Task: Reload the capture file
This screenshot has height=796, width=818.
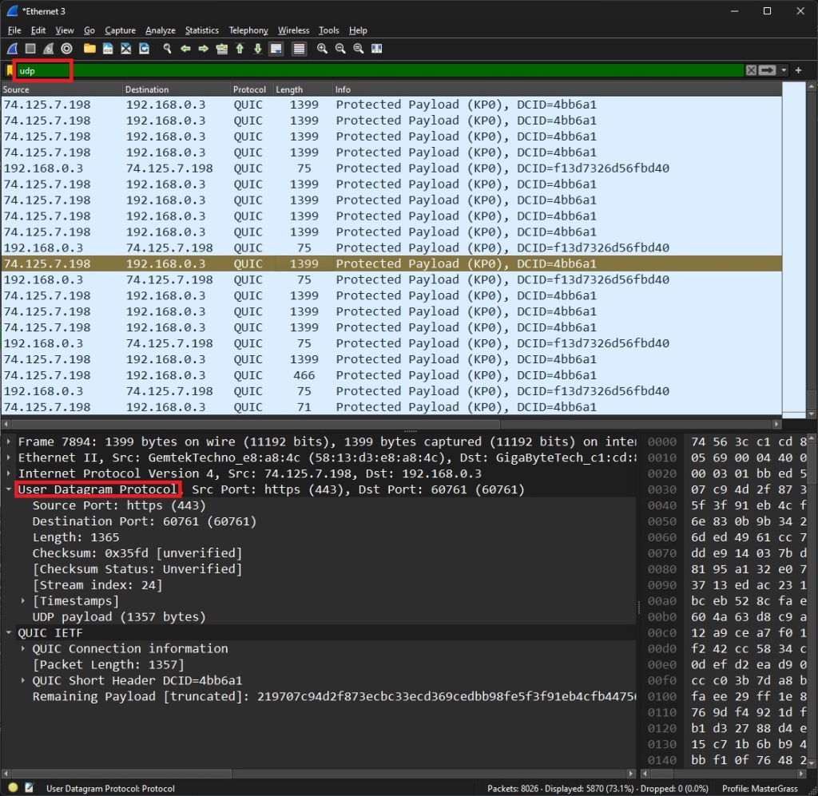Action: click(145, 49)
